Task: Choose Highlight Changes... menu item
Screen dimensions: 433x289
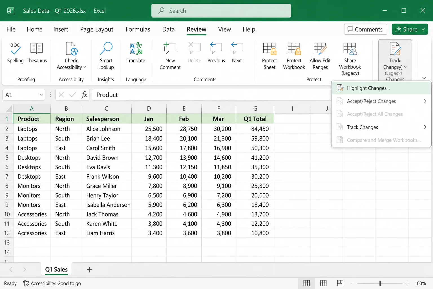Action: [381, 88]
